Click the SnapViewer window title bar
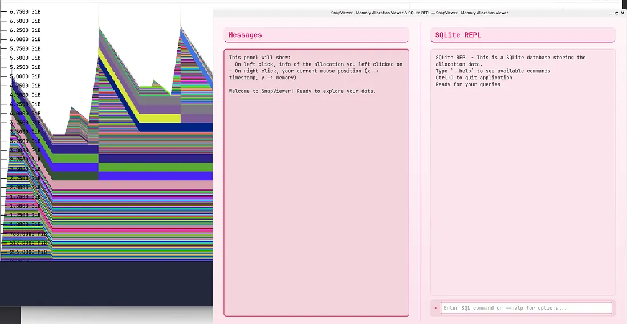The height and width of the screenshot is (324, 627). pos(419,13)
